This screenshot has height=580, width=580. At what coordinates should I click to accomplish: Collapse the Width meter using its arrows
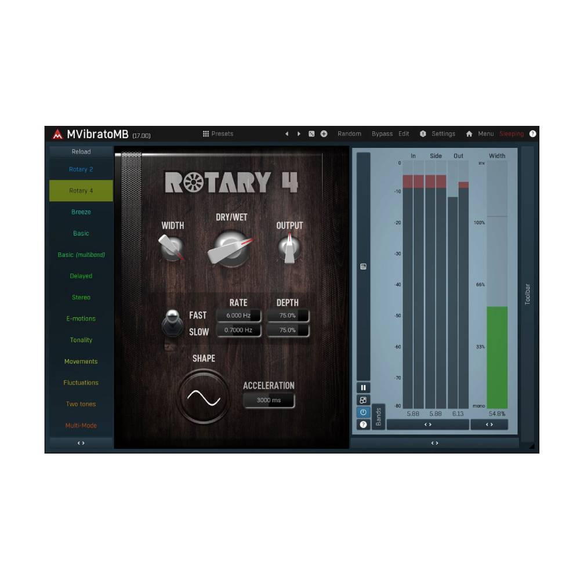click(x=489, y=425)
